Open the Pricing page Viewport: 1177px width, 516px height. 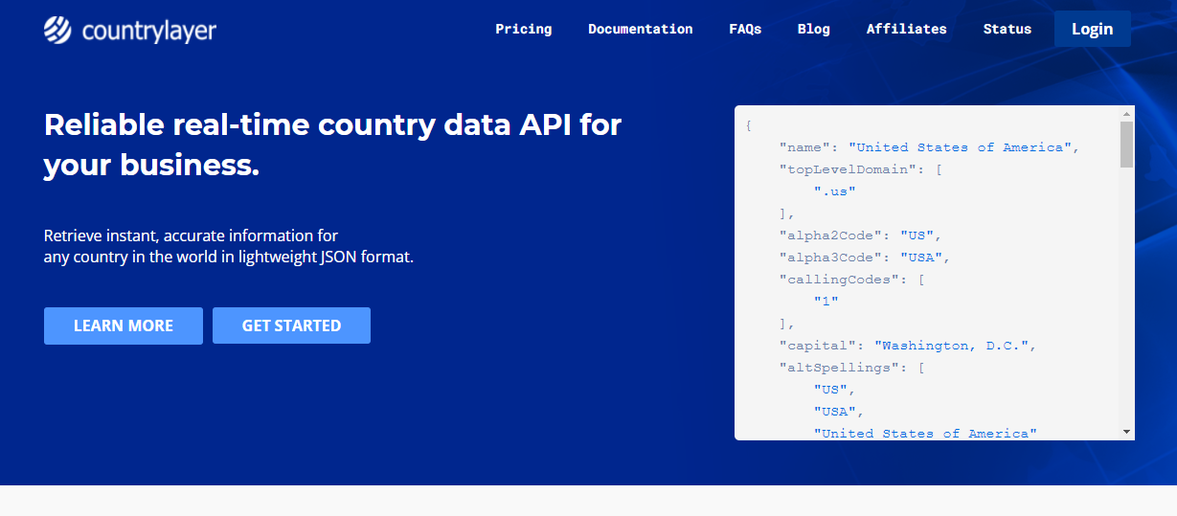[x=524, y=29]
